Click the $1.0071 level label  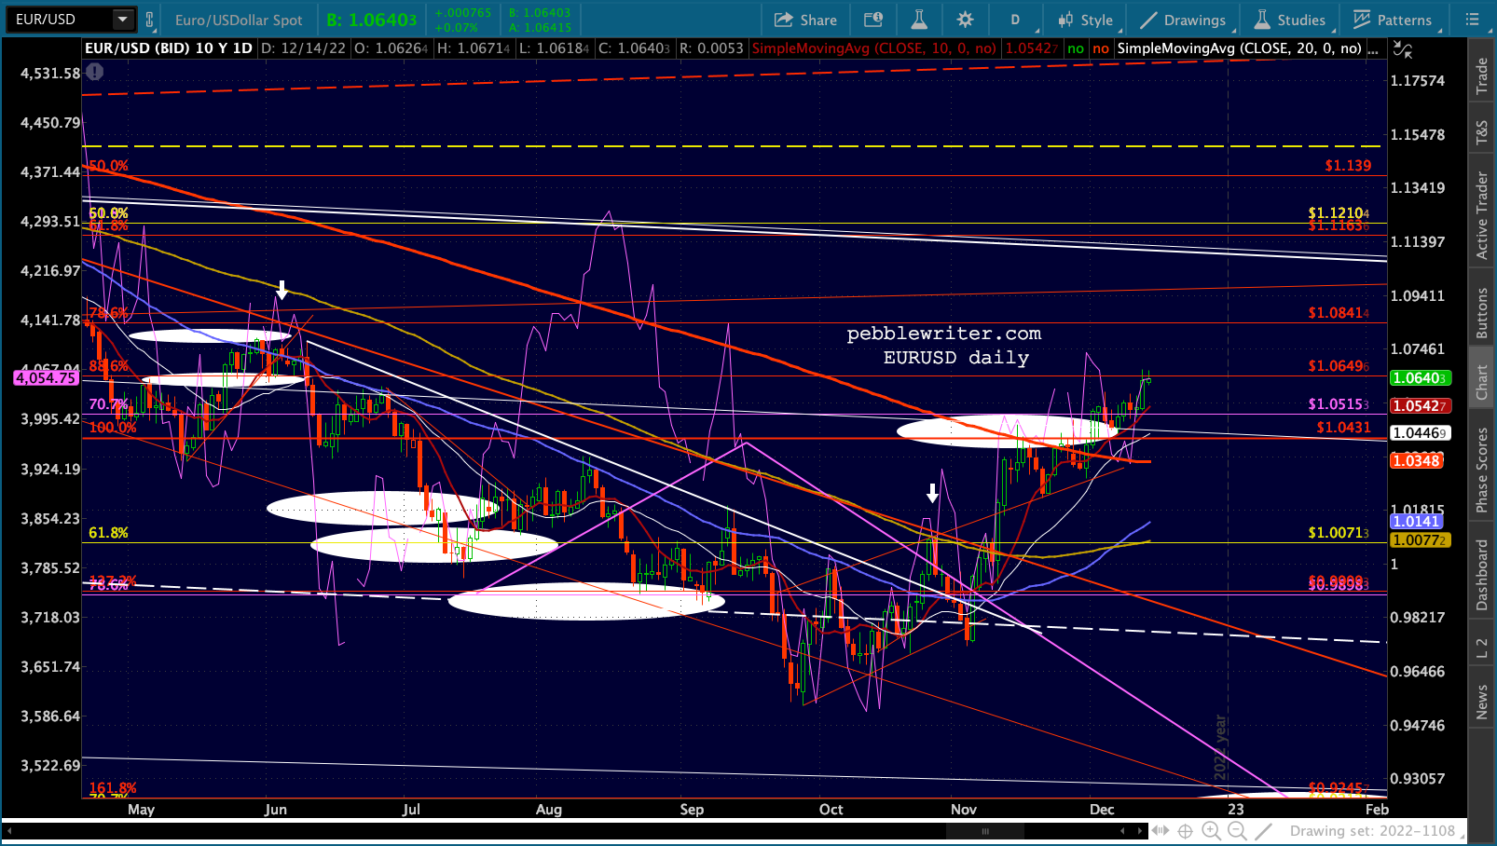coord(1339,532)
